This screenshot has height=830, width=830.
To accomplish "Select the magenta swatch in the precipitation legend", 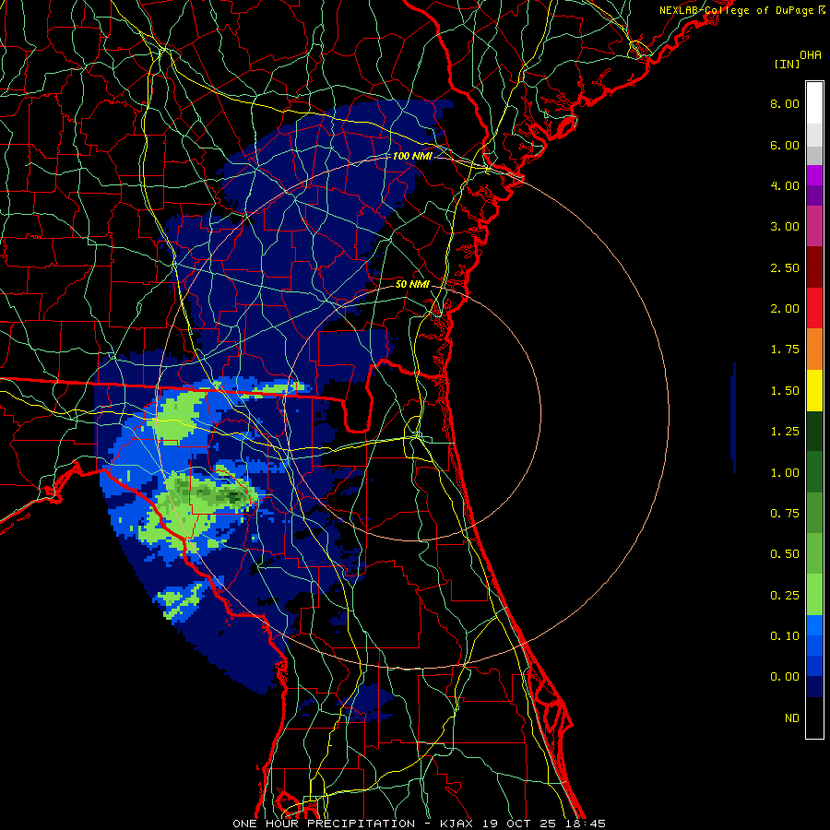I will coord(814,175).
